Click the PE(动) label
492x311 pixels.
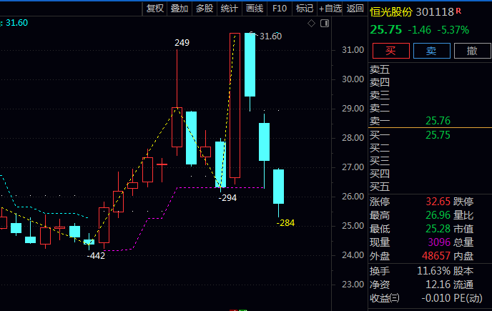pos(468,298)
